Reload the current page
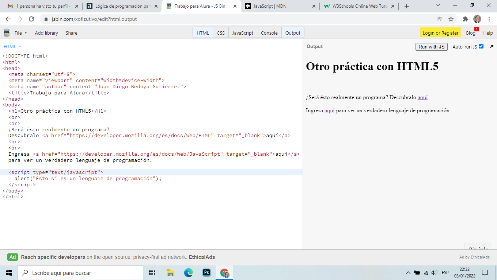Screen dimensions: 497x280 pos(31,19)
